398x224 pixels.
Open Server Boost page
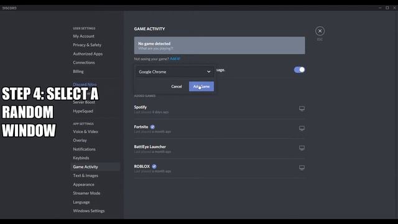tap(84, 102)
